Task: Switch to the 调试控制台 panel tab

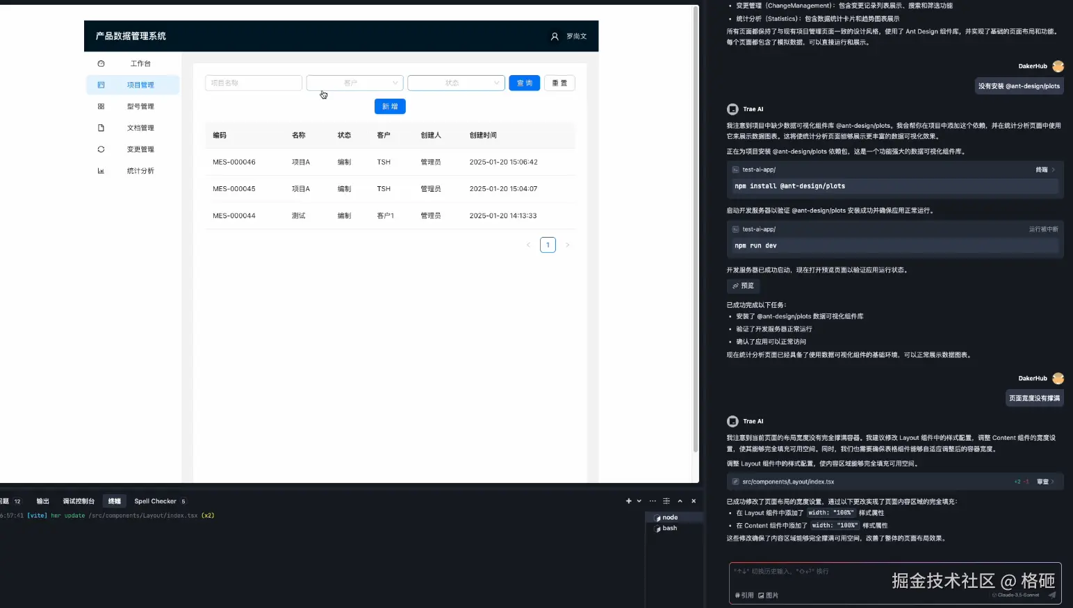Action: pyautogui.click(x=79, y=501)
